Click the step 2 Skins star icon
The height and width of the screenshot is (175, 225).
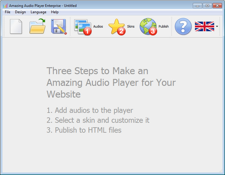tap(116, 27)
